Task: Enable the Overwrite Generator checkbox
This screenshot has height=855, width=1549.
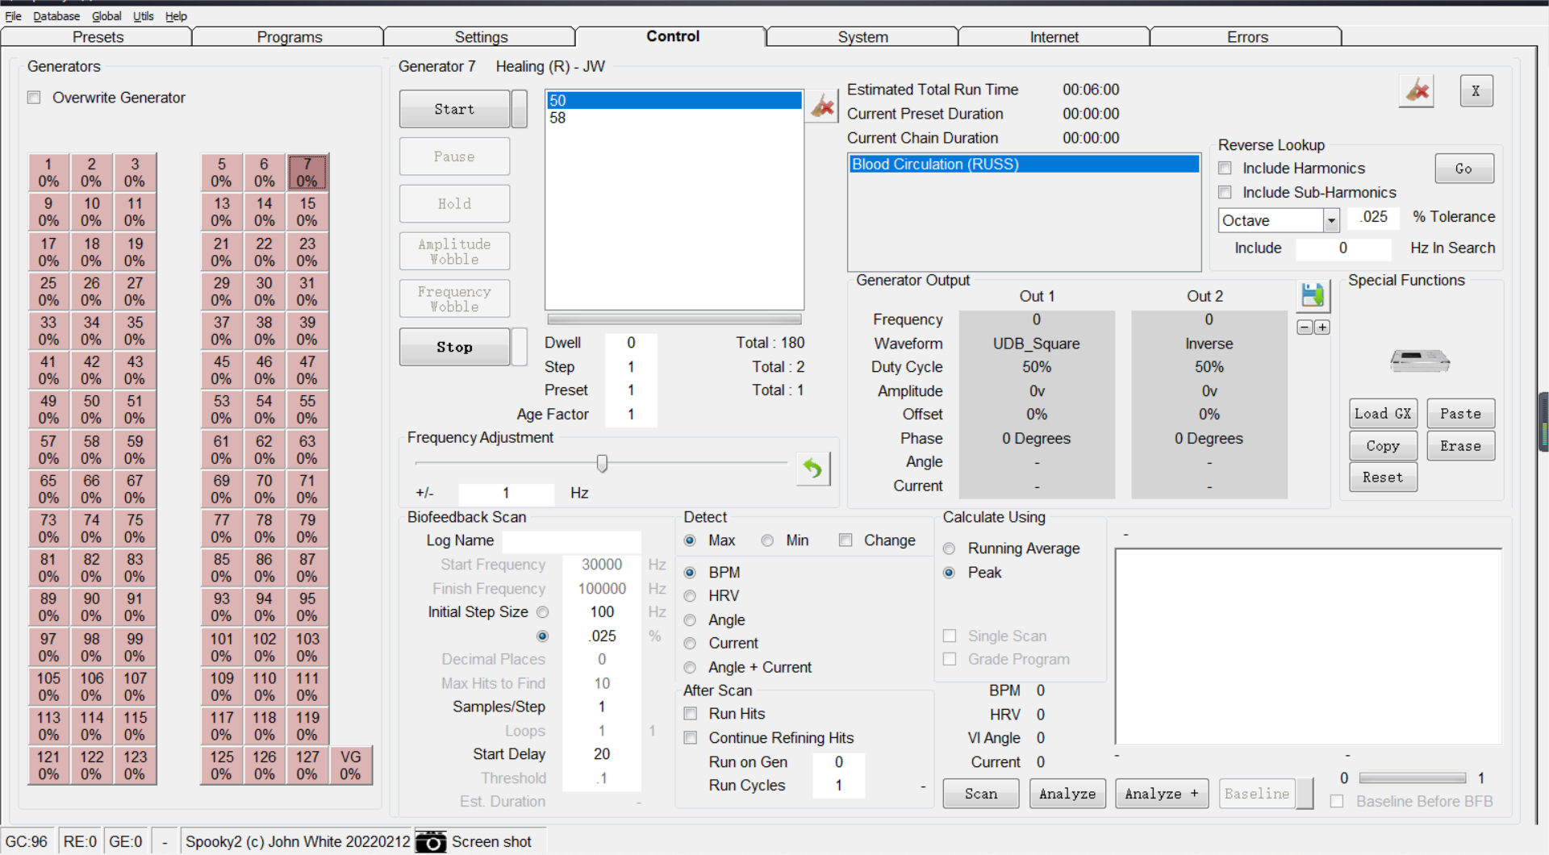Action: [x=34, y=98]
